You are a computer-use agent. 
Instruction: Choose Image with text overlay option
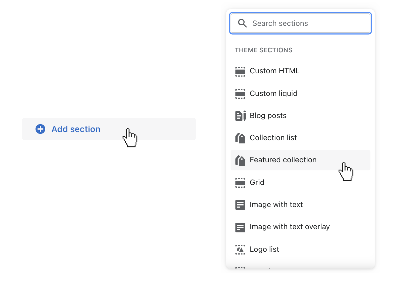coord(290,227)
